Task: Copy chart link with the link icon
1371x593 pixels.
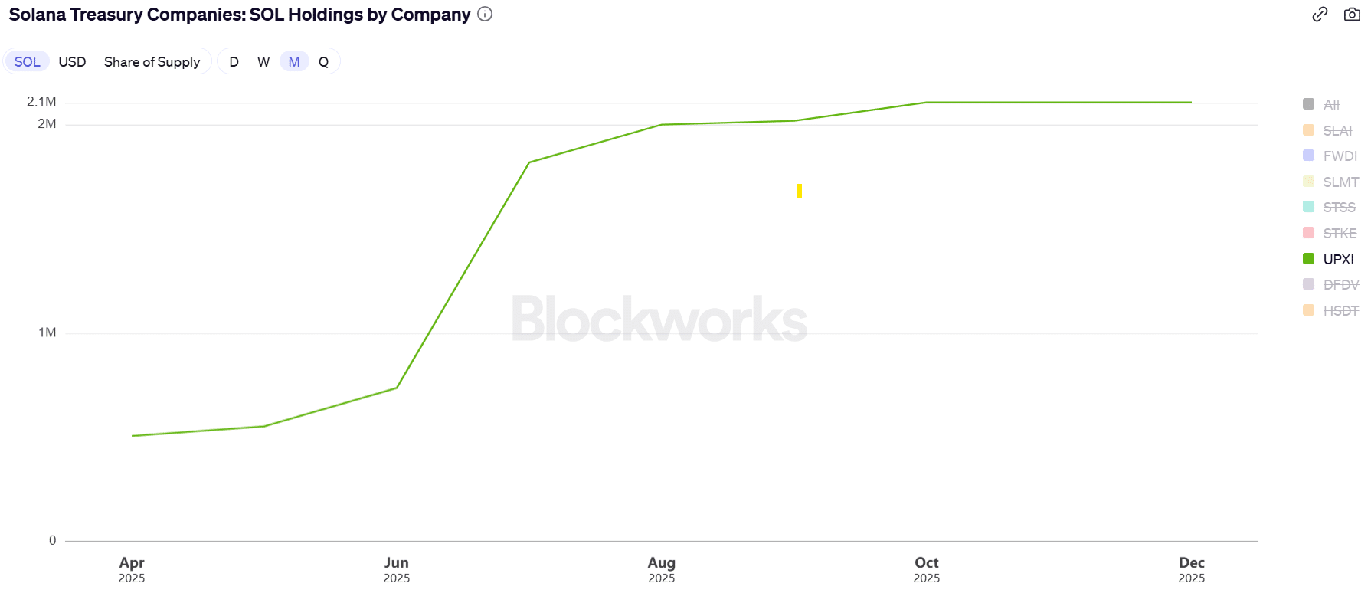Action: click(x=1320, y=15)
